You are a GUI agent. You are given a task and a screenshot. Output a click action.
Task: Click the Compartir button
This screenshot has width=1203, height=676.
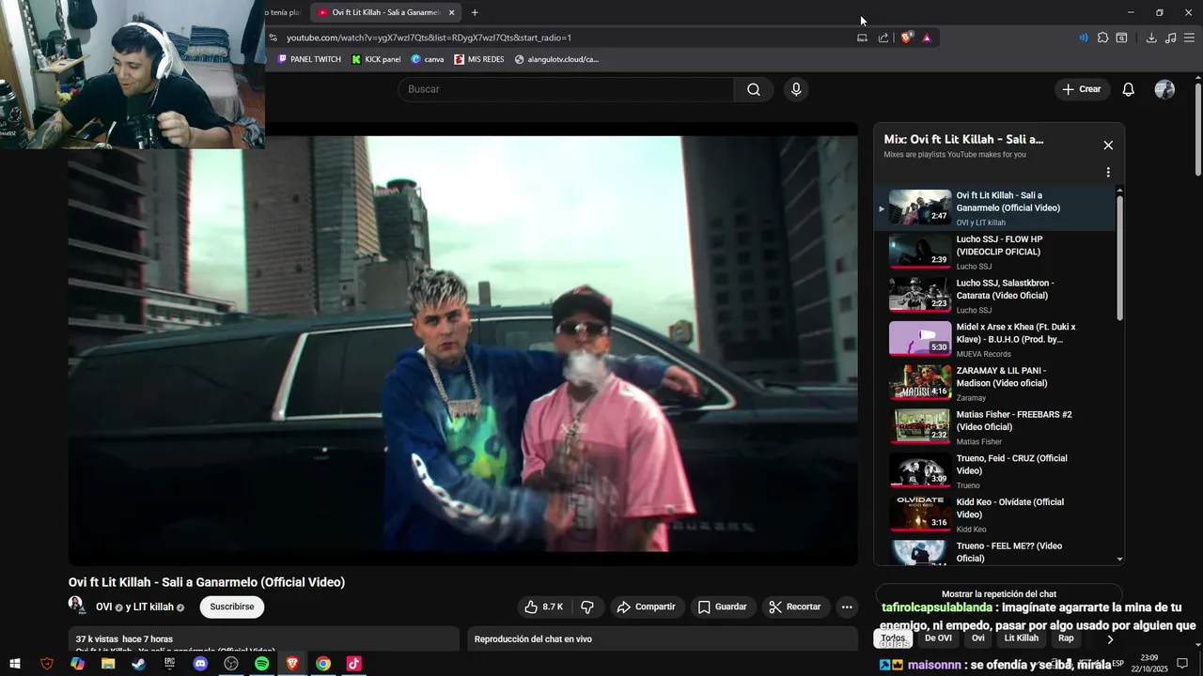coord(647,607)
